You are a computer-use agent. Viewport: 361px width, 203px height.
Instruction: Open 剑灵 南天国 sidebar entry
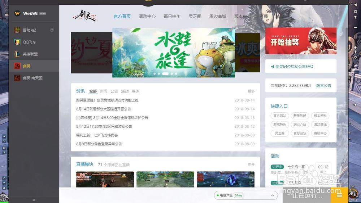[34, 78]
